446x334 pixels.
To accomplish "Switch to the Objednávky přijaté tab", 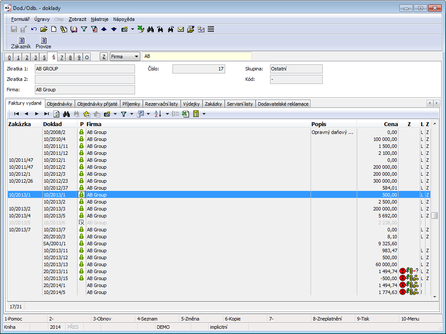I will click(97, 104).
